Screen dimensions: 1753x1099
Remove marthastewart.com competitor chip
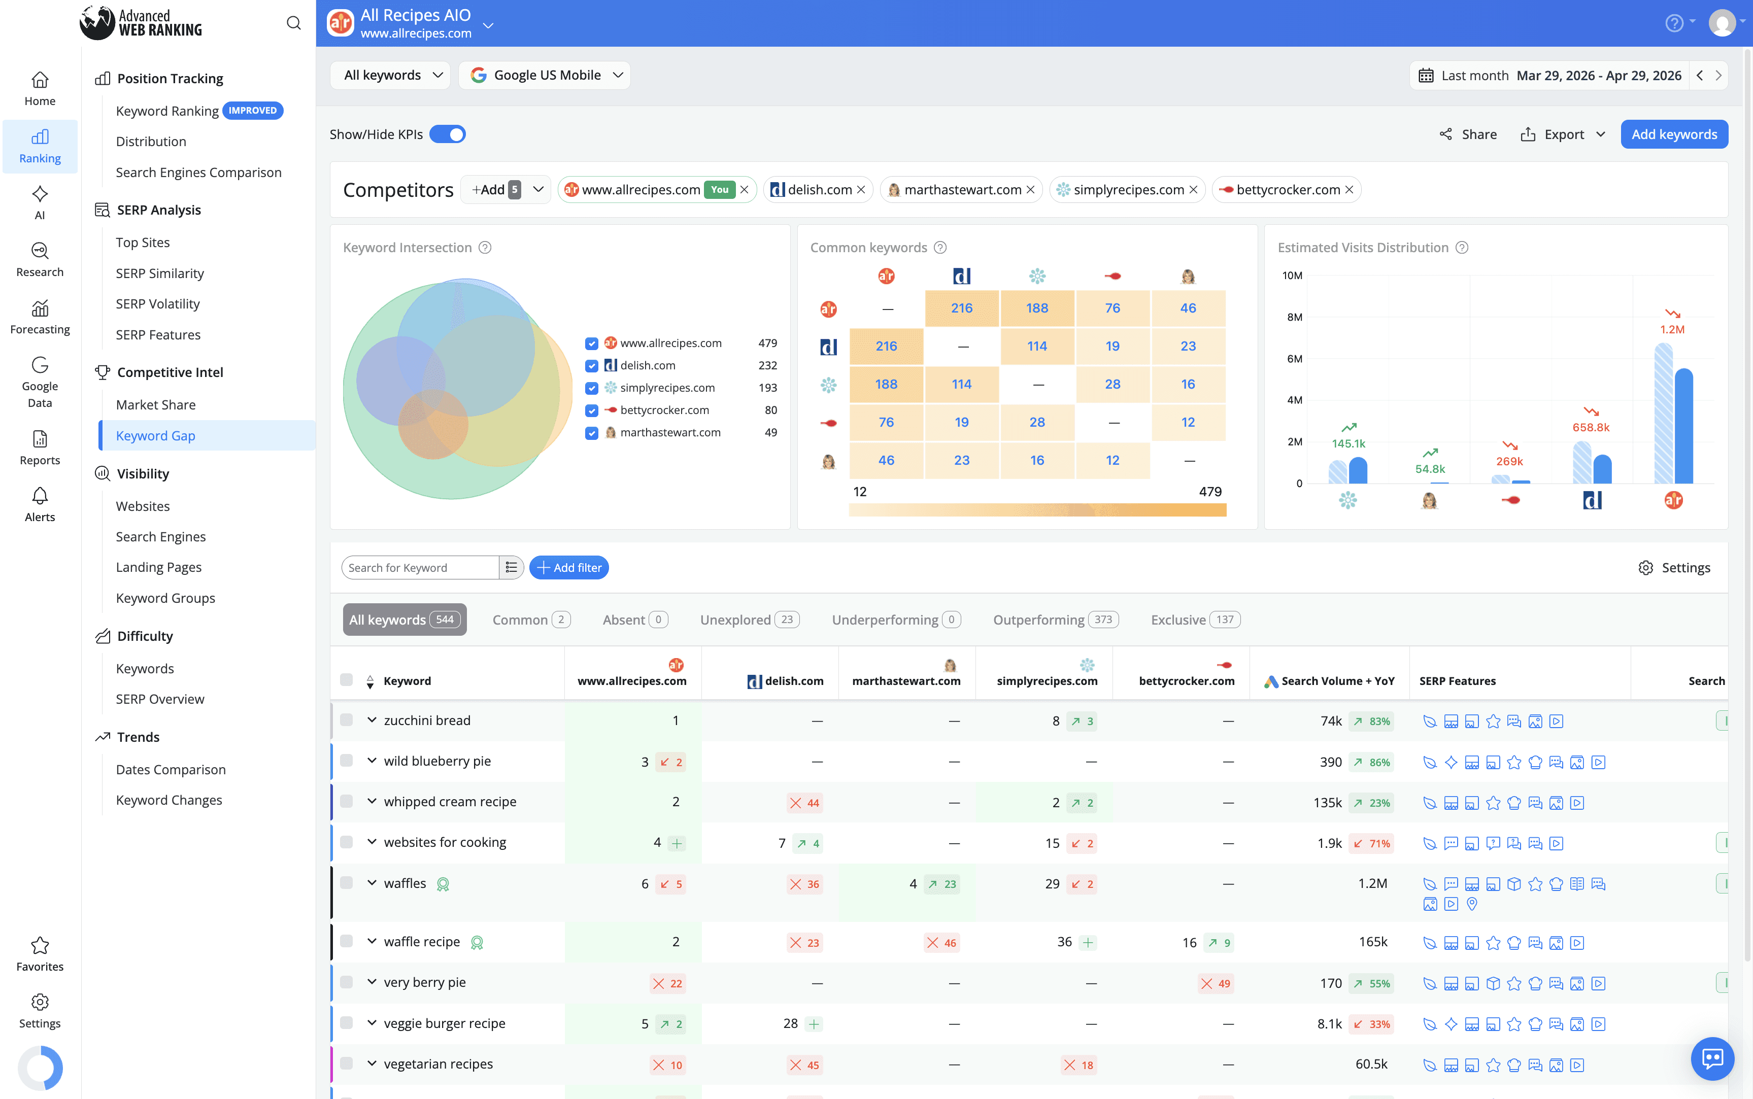coord(1030,190)
